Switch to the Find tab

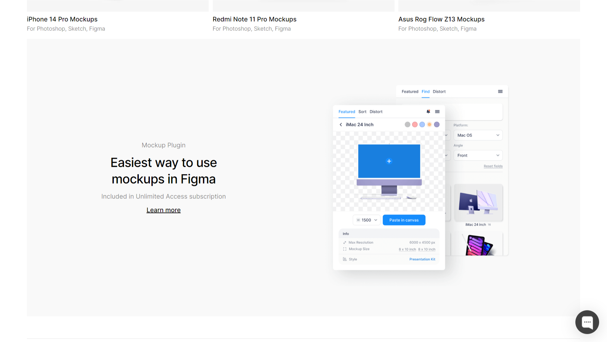tap(426, 91)
